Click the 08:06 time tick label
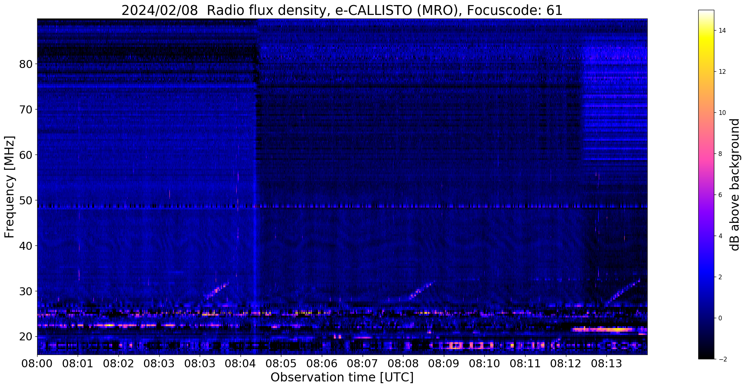746x388 pixels. point(322,364)
